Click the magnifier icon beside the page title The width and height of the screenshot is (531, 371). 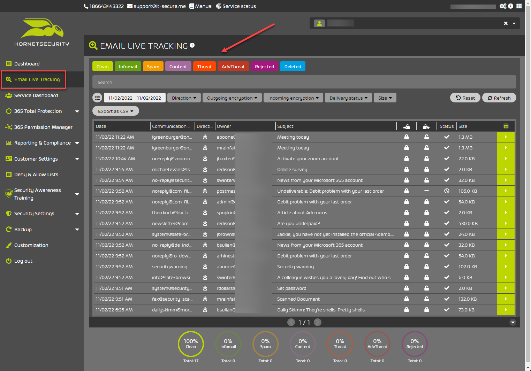[x=93, y=46]
